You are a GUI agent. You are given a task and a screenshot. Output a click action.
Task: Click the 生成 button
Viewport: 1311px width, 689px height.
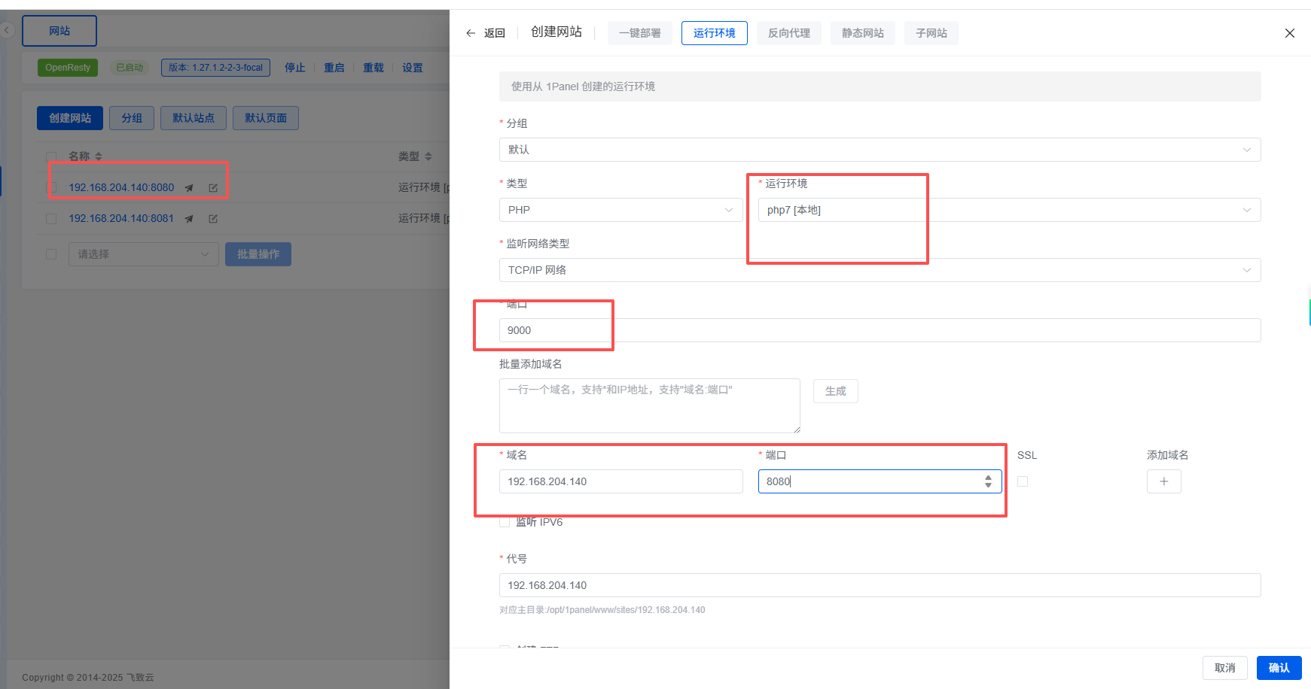coord(835,391)
